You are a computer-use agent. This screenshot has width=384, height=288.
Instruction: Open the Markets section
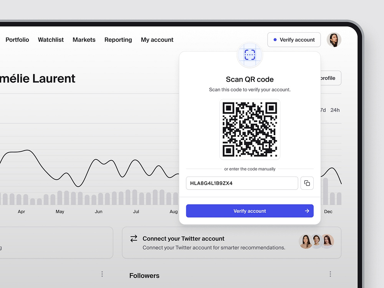pos(84,40)
